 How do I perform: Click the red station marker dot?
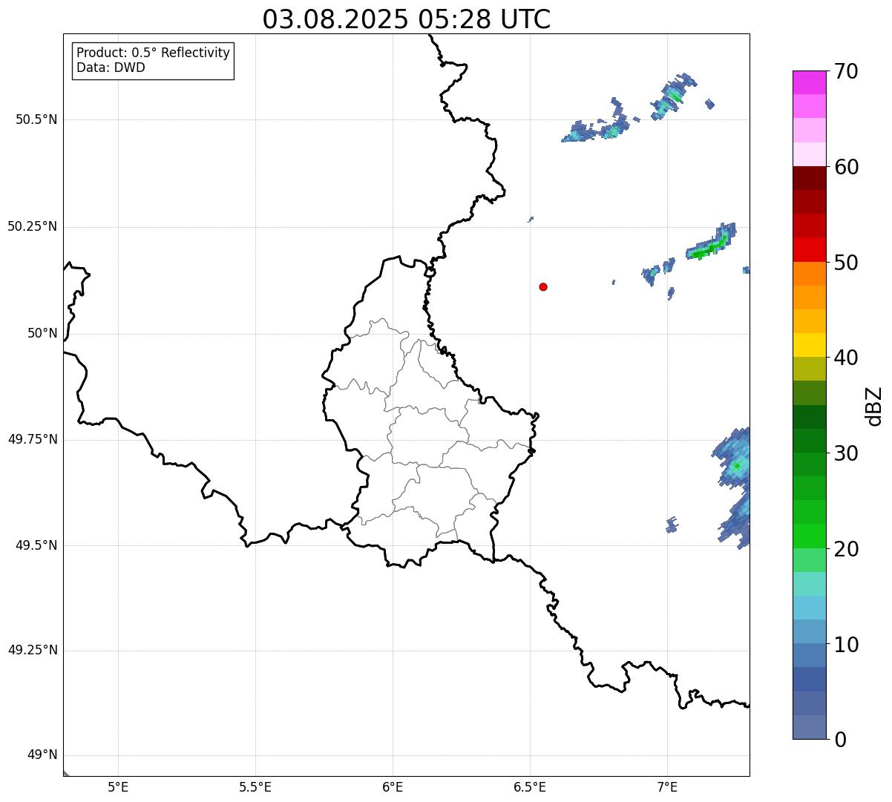[543, 286]
